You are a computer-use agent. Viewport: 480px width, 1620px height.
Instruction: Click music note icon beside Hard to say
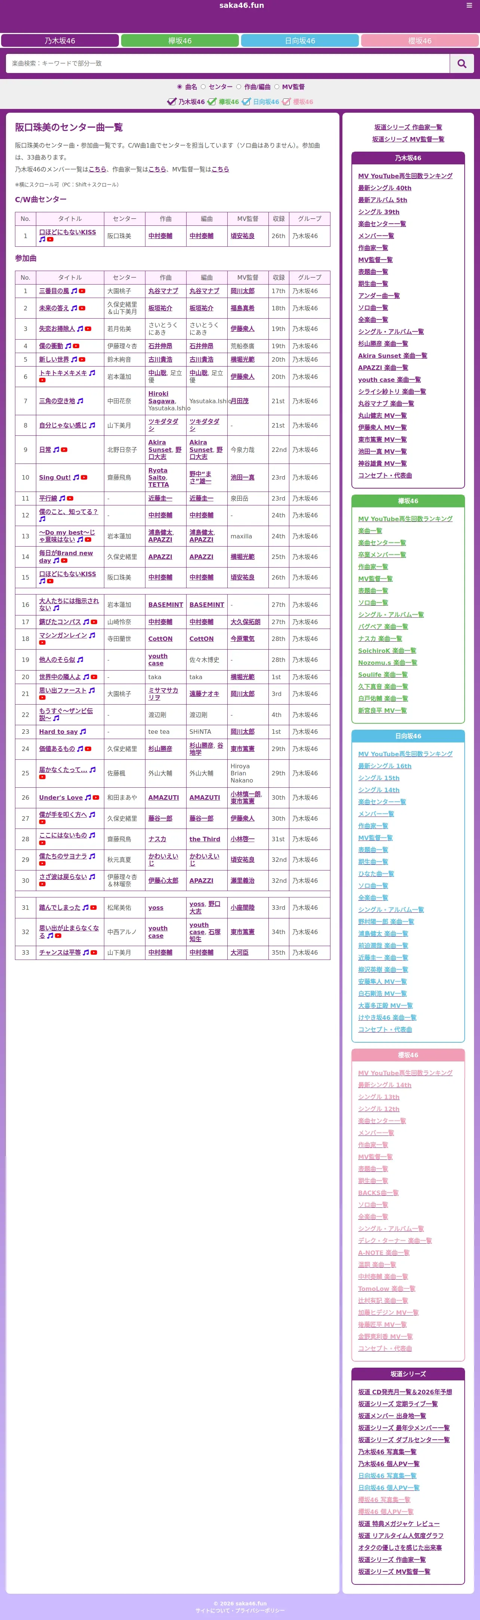83,732
